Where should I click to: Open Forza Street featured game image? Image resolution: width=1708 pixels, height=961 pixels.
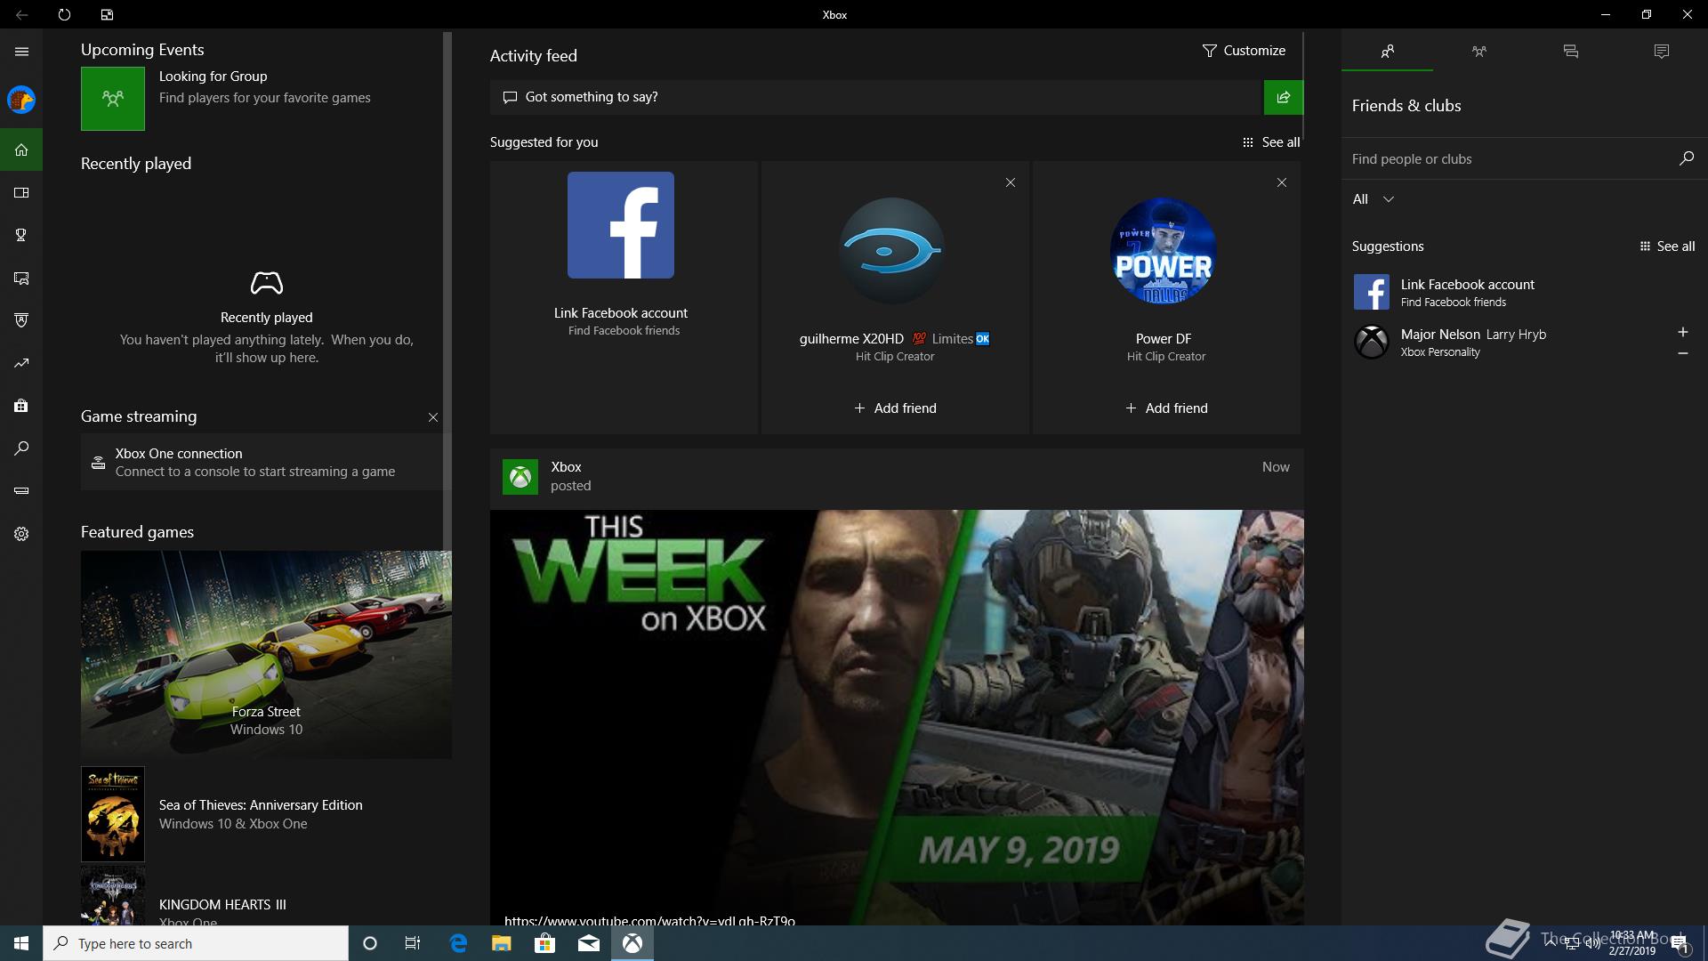(266, 655)
